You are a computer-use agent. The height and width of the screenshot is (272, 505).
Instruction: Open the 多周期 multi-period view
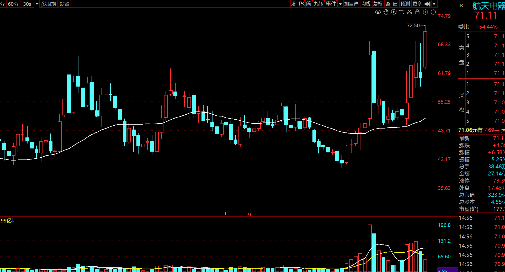pyautogui.click(x=49, y=4)
